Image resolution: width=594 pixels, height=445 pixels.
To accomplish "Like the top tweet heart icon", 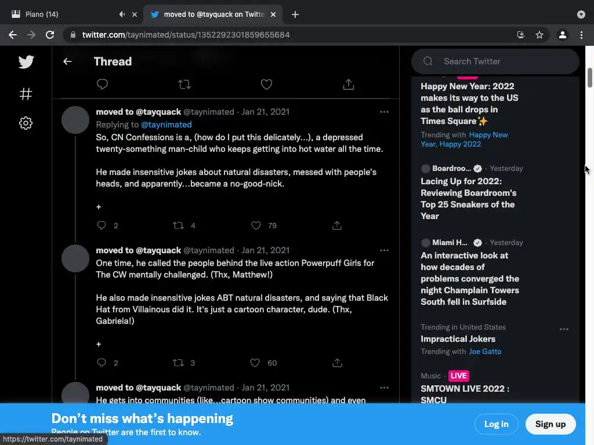I will click(x=266, y=85).
